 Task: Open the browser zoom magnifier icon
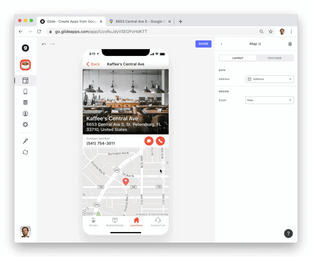[262, 31]
